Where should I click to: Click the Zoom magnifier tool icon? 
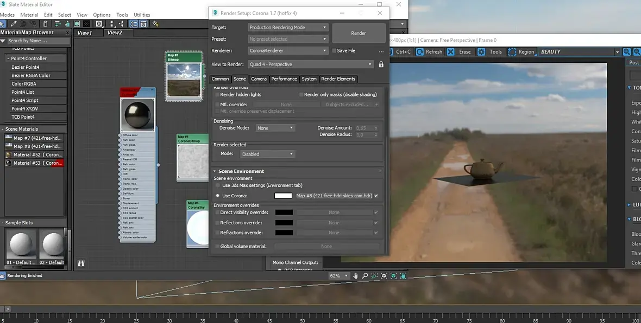tap(365, 276)
